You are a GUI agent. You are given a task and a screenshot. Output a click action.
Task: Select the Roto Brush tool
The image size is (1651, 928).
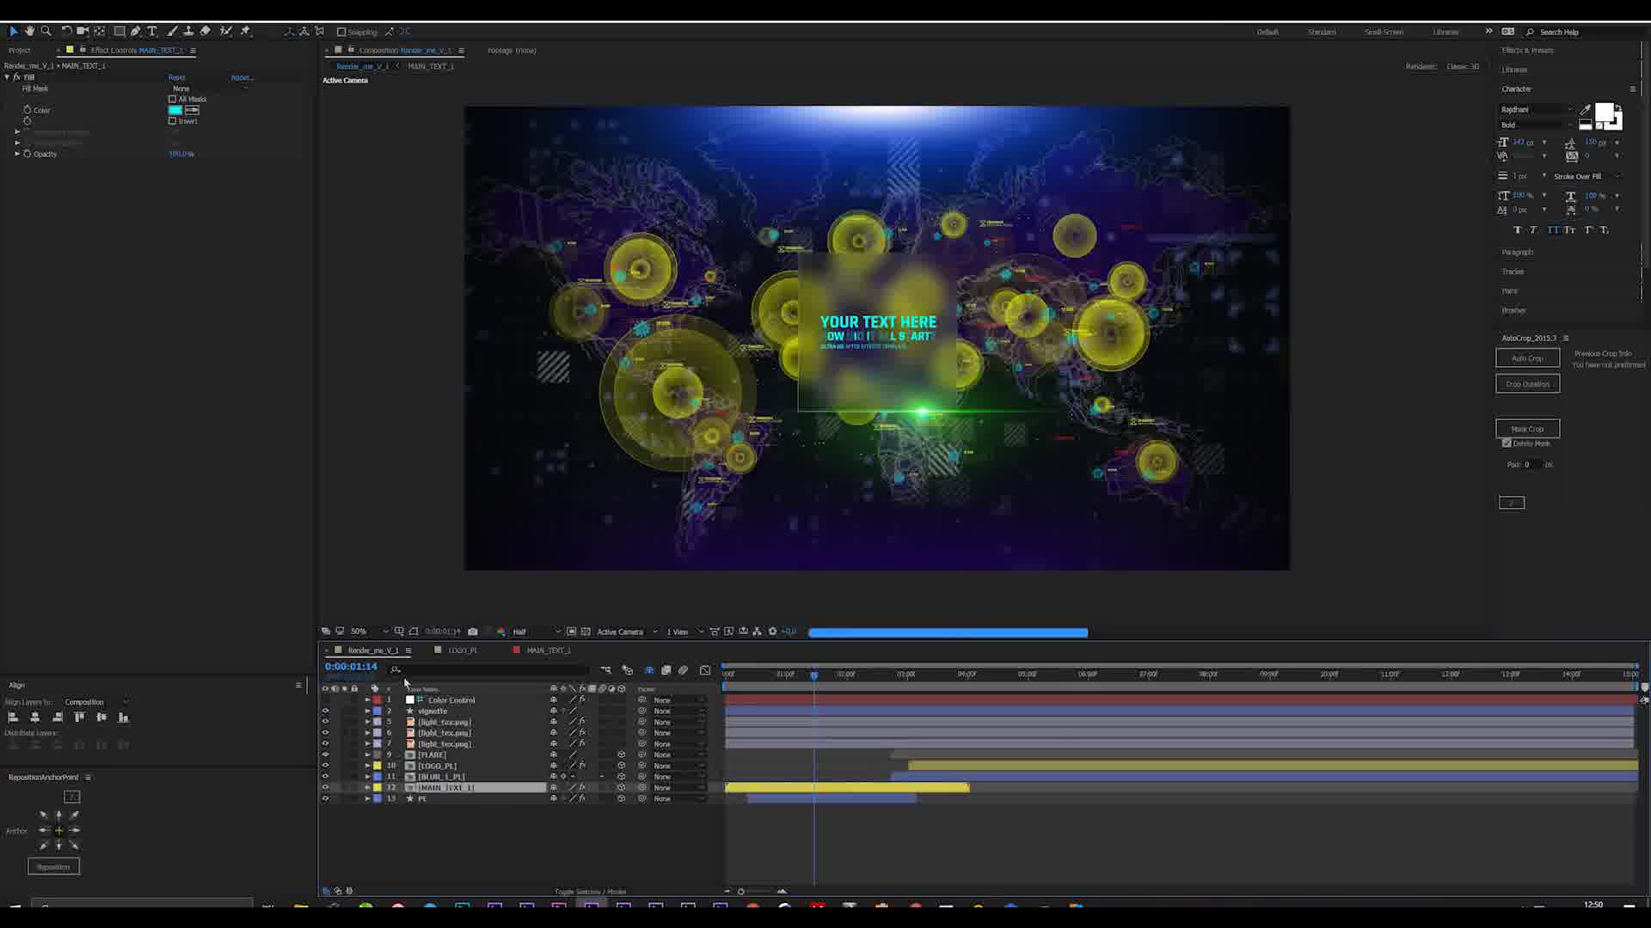(226, 31)
